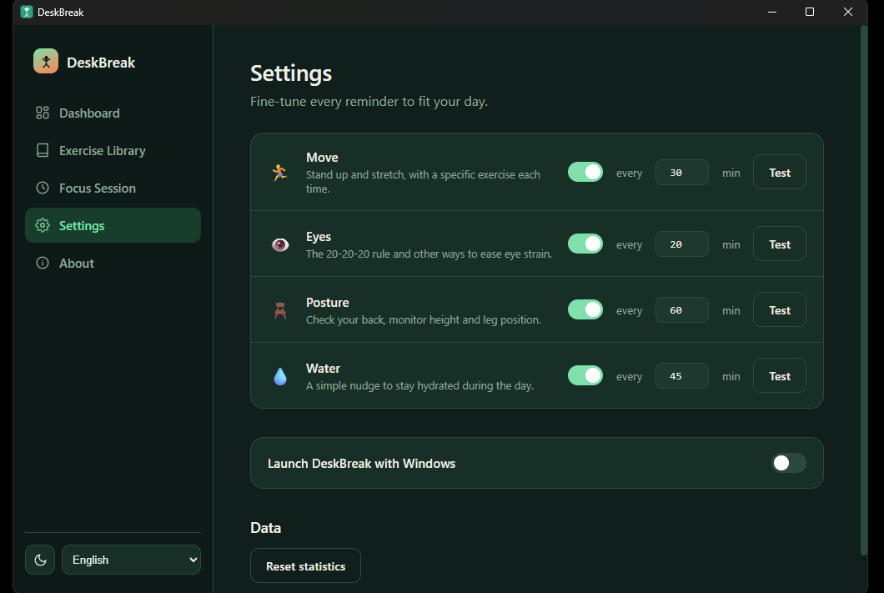This screenshot has height=593, width=884.
Task: Click the DeskBreak brand name in sidebar
Action: (x=101, y=63)
